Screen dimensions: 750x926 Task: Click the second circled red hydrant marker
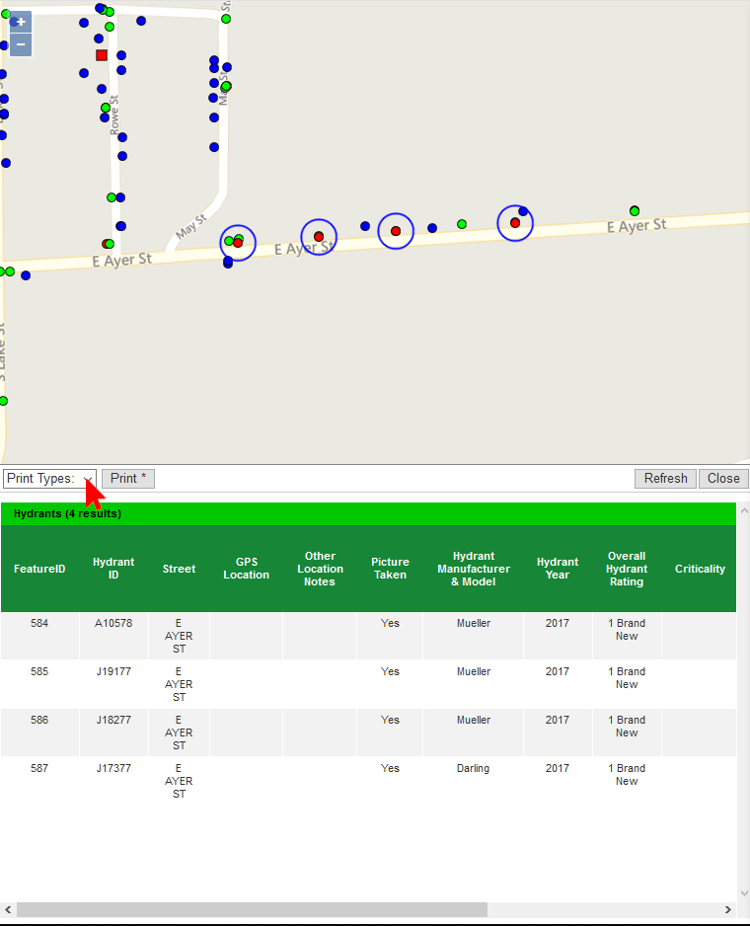point(319,237)
